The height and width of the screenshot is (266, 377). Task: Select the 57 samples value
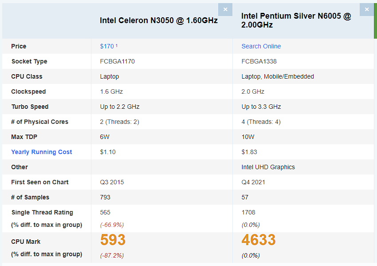pos(245,198)
